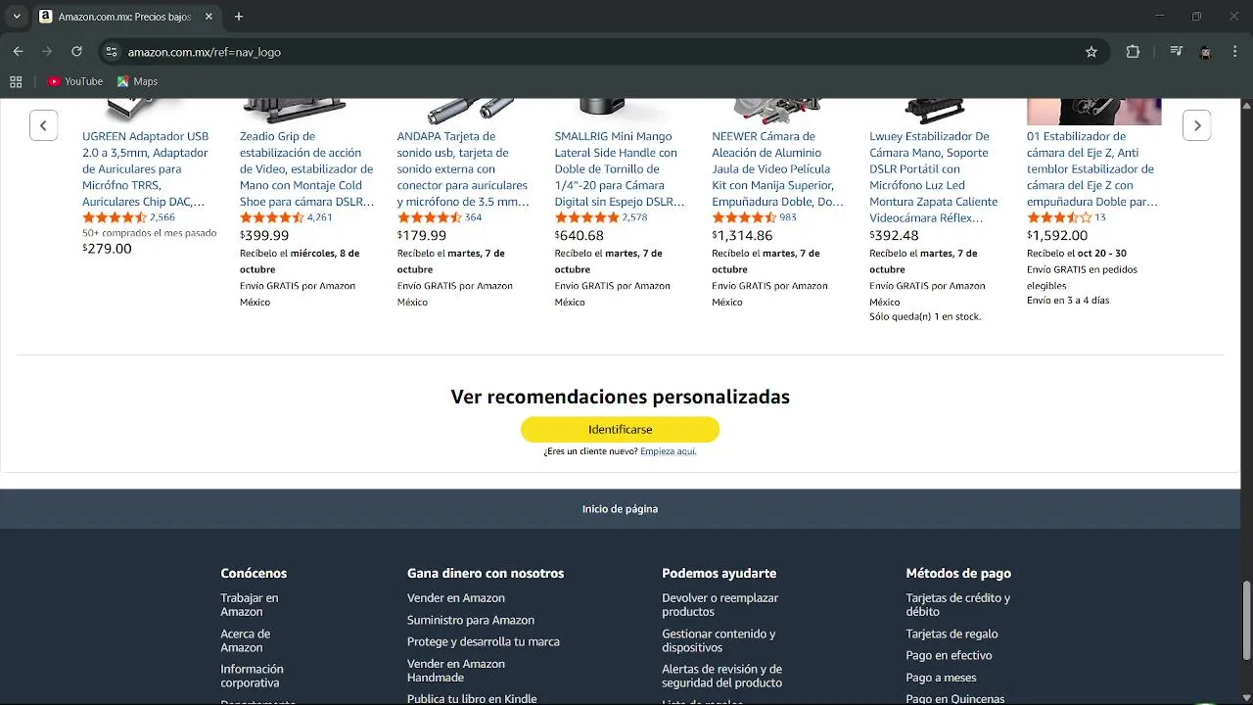1253x705 pixels.
Task: Open Información corporativa footer link
Action: tap(252, 676)
